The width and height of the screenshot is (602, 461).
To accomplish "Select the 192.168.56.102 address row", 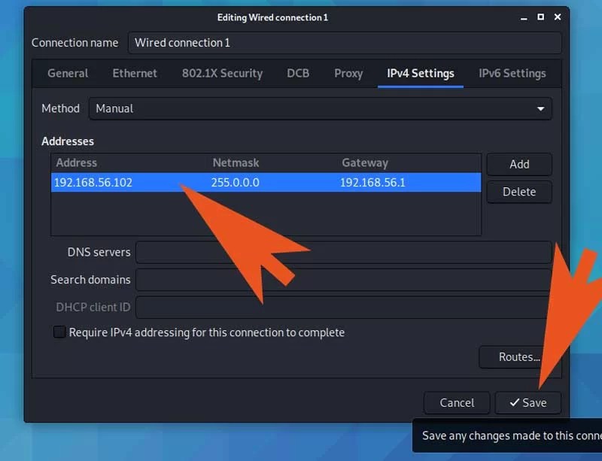I will pyautogui.click(x=93, y=182).
